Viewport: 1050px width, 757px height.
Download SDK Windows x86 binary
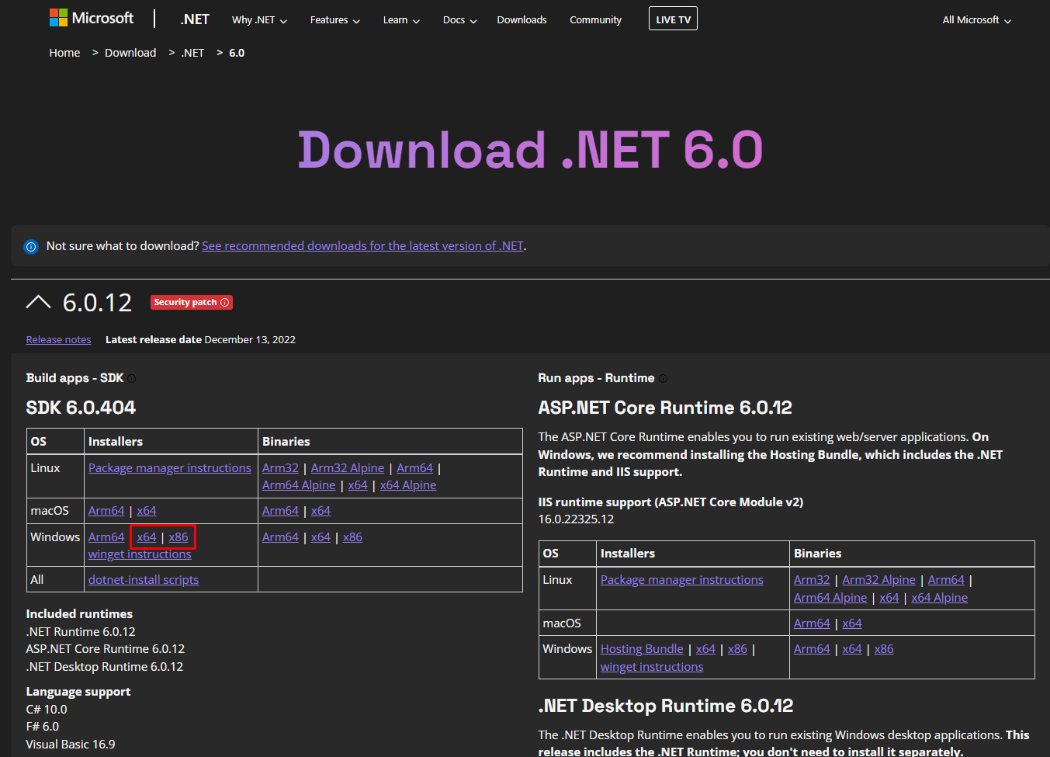pyautogui.click(x=352, y=537)
